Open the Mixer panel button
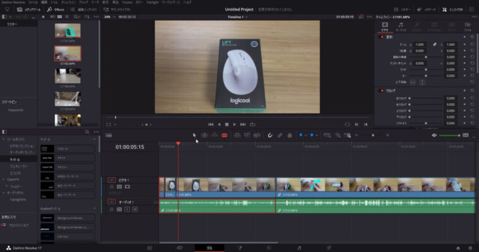The width and height of the screenshot is (479, 252). point(402,9)
